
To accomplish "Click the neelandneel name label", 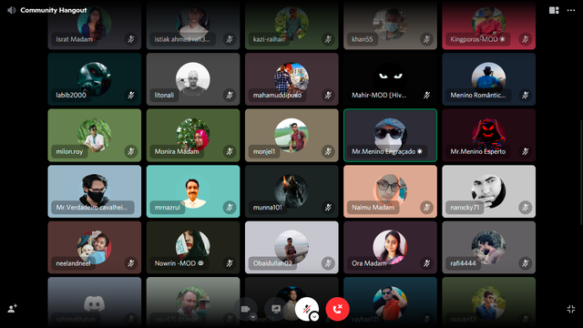I will coord(73,263).
